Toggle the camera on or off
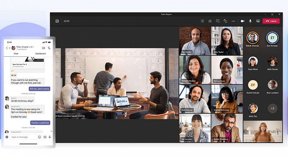The width and height of the screenshot is (288, 157). (242, 21)
